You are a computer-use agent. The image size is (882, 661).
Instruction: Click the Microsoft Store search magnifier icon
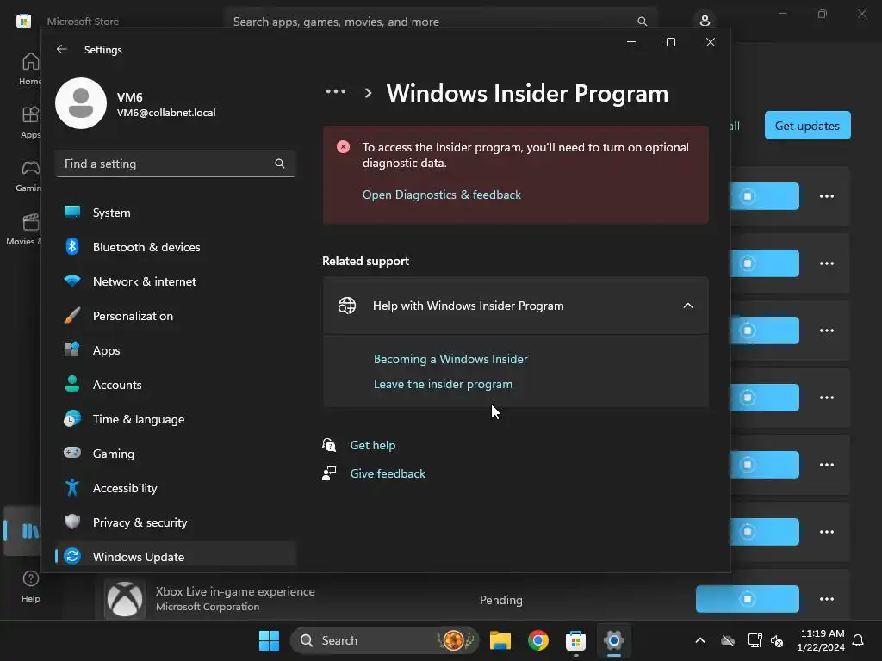642,22
